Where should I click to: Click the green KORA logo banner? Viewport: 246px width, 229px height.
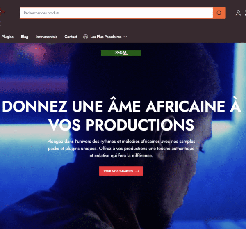click(x=121, y=53)
